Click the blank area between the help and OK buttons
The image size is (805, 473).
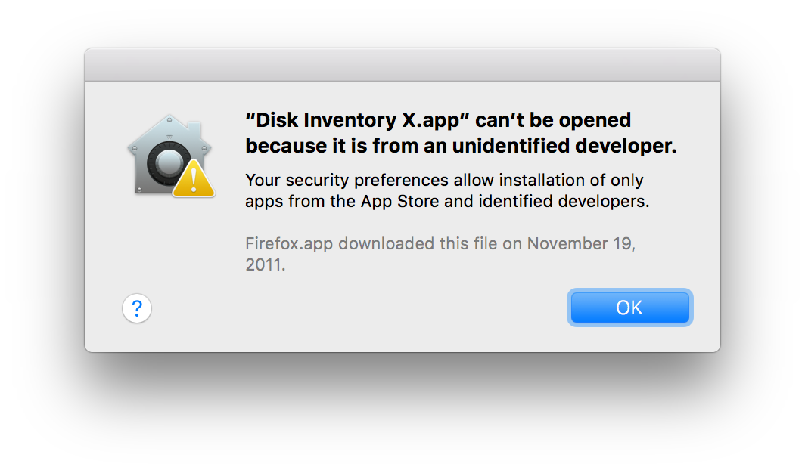click(359, 308)
